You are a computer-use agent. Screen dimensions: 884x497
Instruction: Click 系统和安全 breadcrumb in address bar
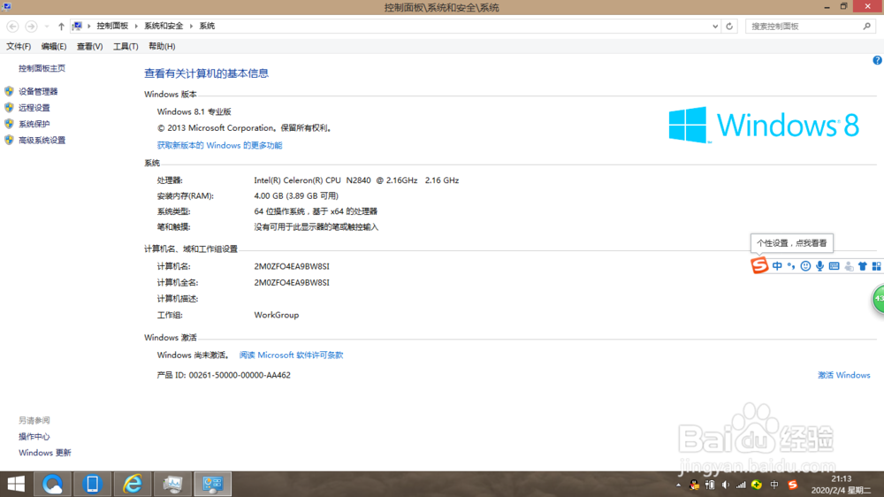coord(164,26)
